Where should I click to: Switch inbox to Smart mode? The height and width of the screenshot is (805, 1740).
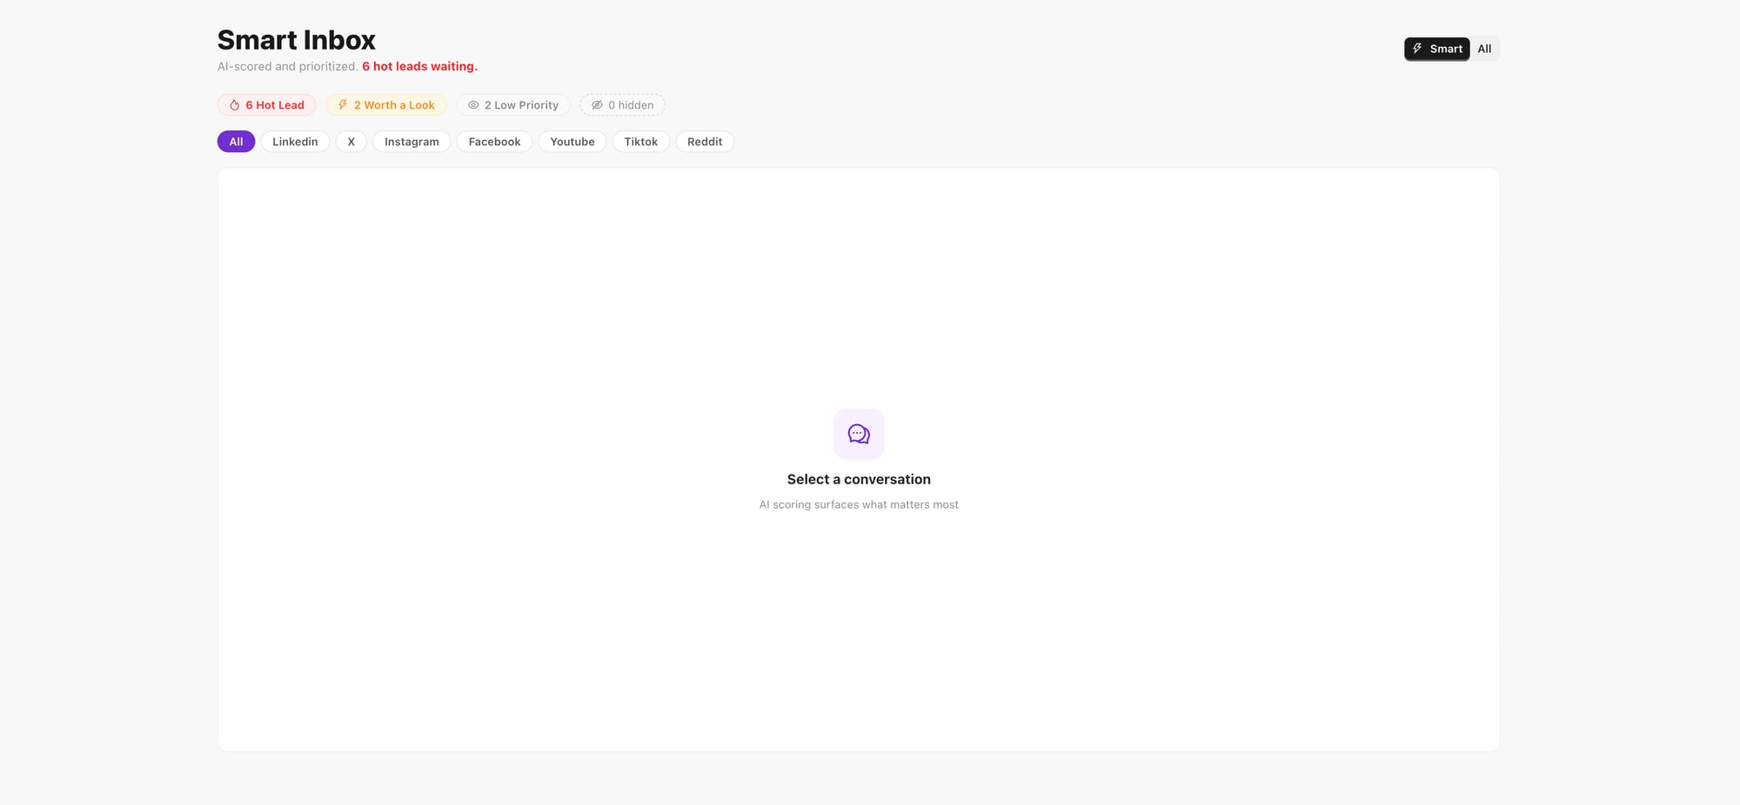(1437, 49)
